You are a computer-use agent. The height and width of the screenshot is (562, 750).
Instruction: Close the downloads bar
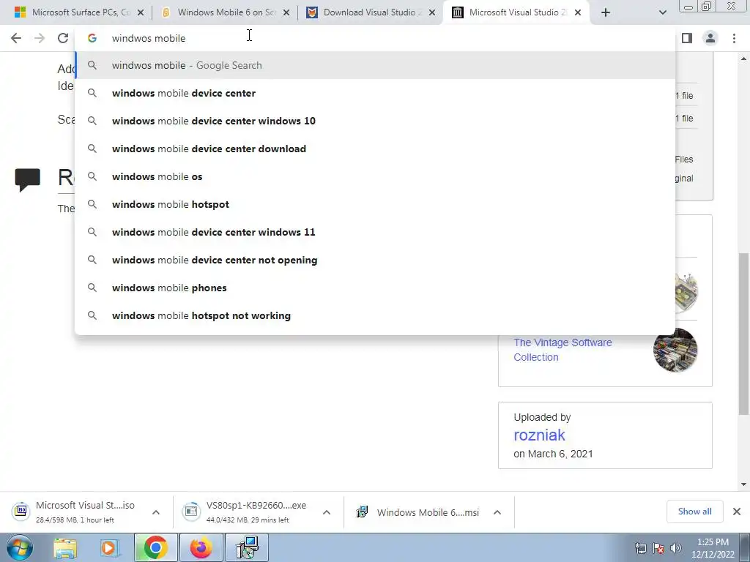[737, 512]
